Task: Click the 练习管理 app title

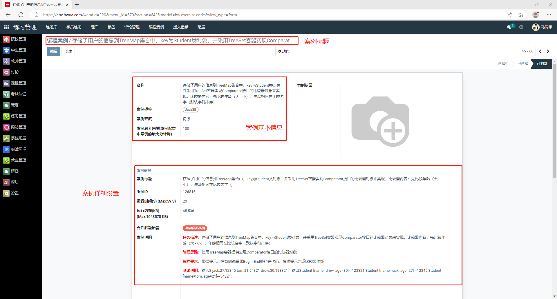Action: tap(25, 27)
